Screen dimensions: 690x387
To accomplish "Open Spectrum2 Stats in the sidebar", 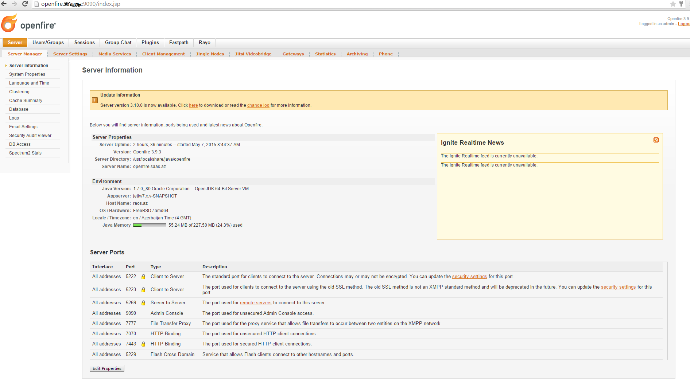I will [x=26, y=153].
